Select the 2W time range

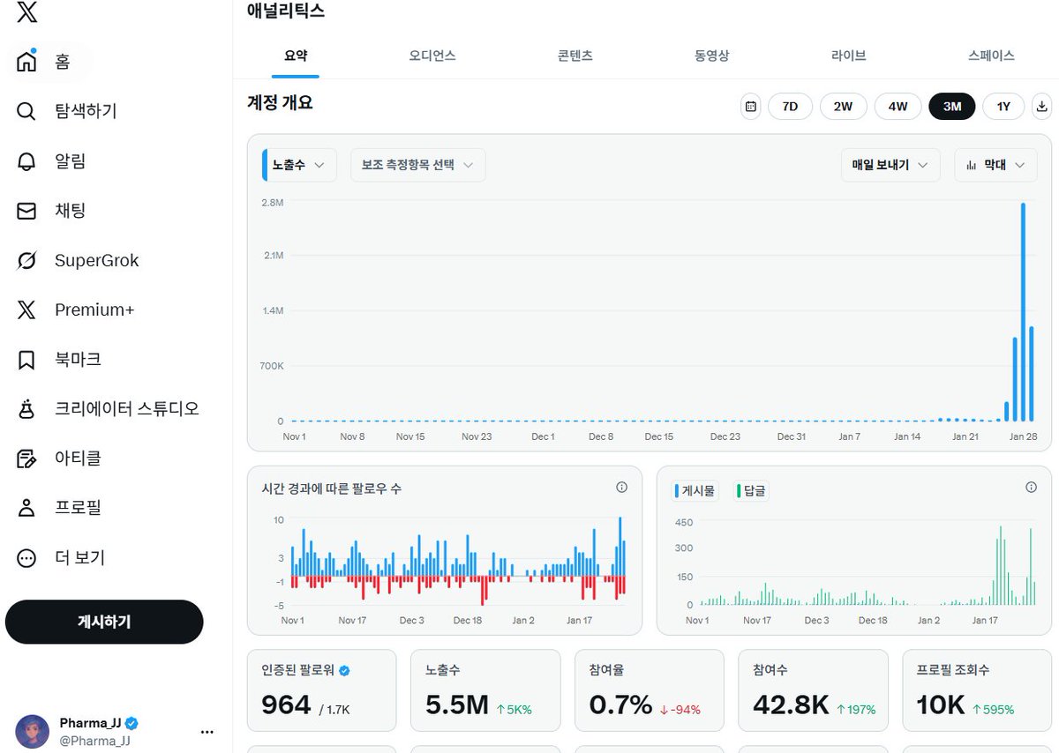tap(844, 107)
